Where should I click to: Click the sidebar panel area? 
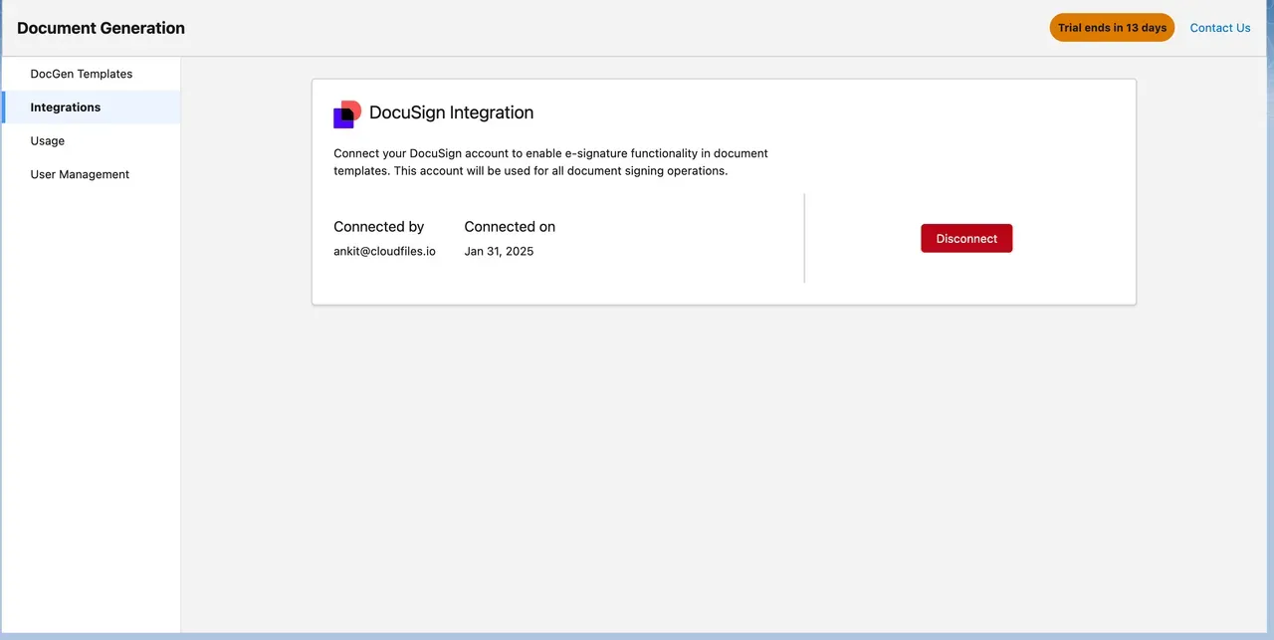pyautogui.click(x=90, y=398)
